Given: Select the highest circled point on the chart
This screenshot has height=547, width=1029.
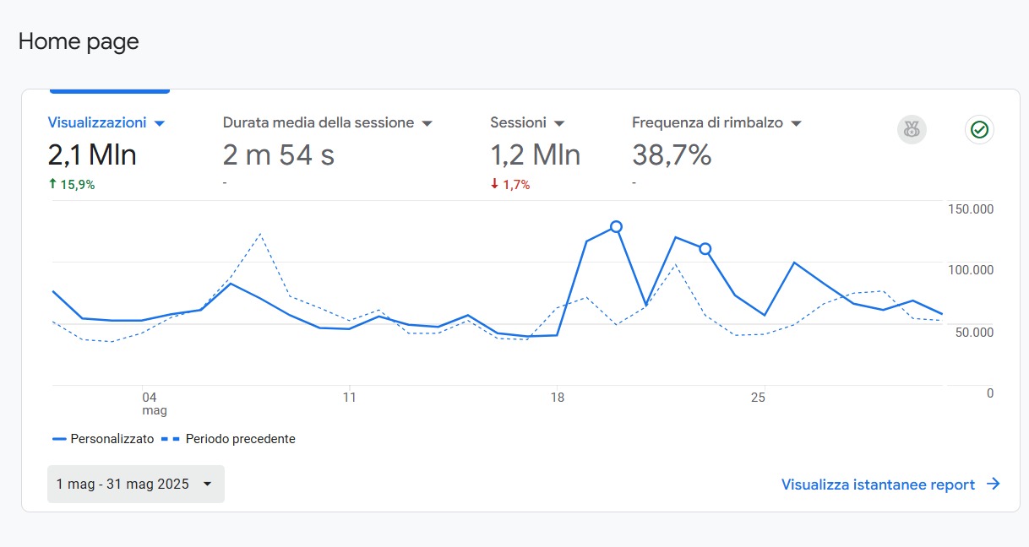Looking at the screenshot, I should 616,226.
